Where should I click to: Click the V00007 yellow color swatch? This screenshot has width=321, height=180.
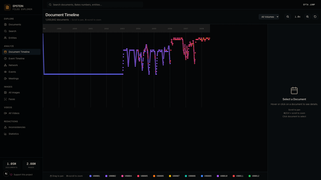tap(170, 176)
